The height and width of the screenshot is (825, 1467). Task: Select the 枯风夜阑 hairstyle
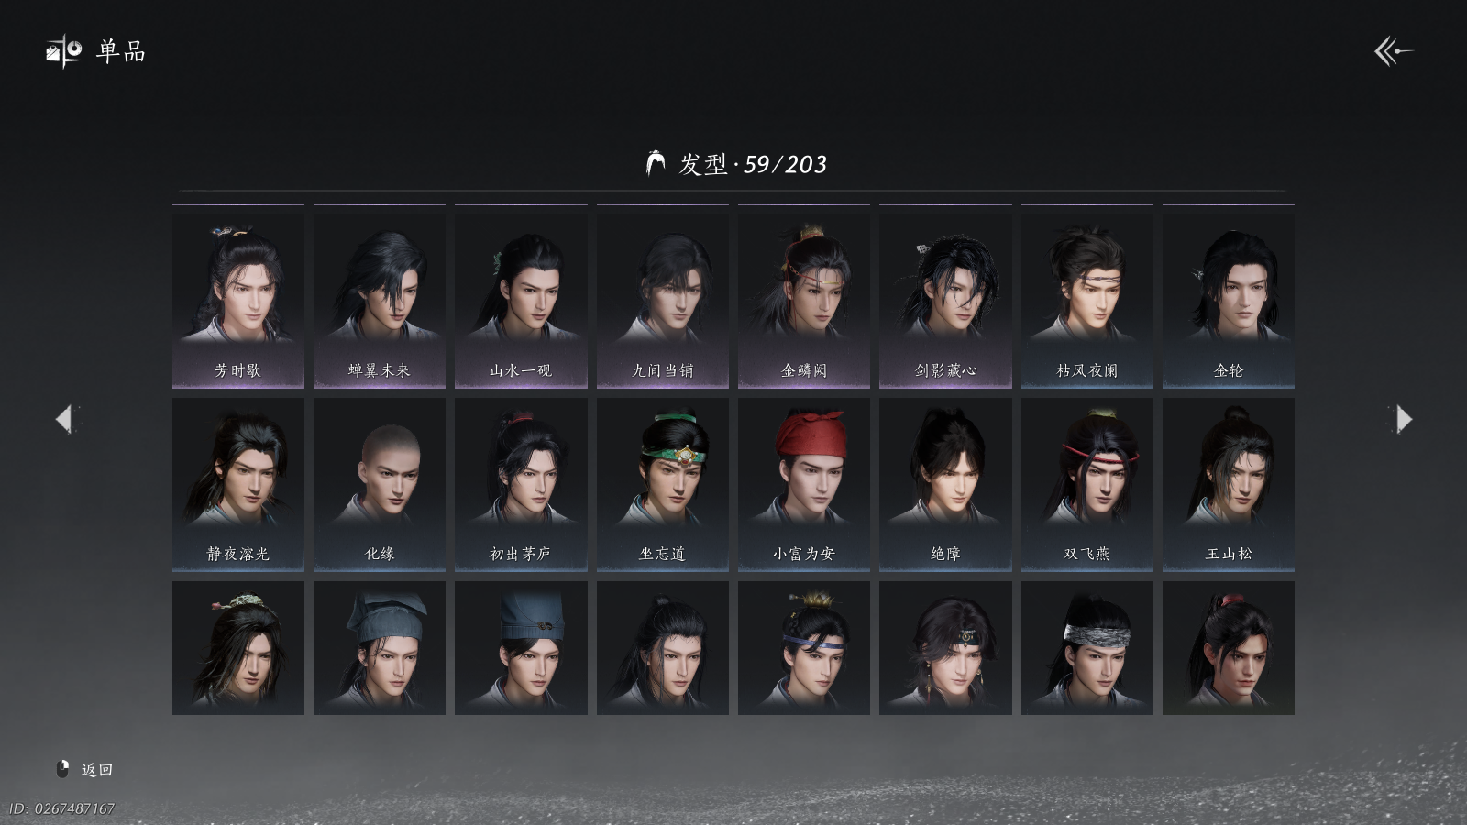pyautogui.click(x=1087, y=302)
